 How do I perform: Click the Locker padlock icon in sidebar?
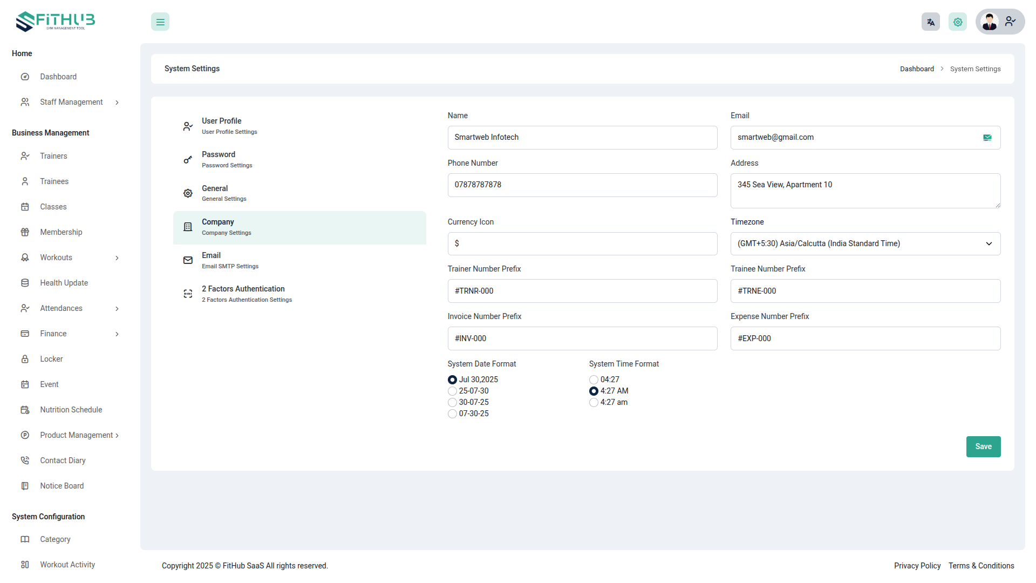click(25, 359)
